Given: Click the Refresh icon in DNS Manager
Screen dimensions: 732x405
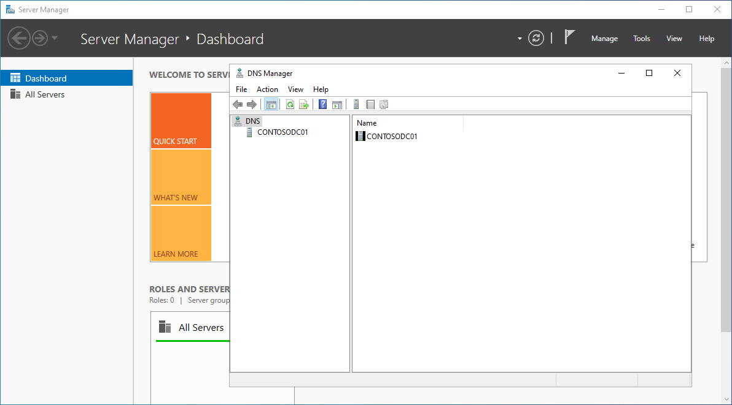Looking at the screenshot, I should (290, 104).
